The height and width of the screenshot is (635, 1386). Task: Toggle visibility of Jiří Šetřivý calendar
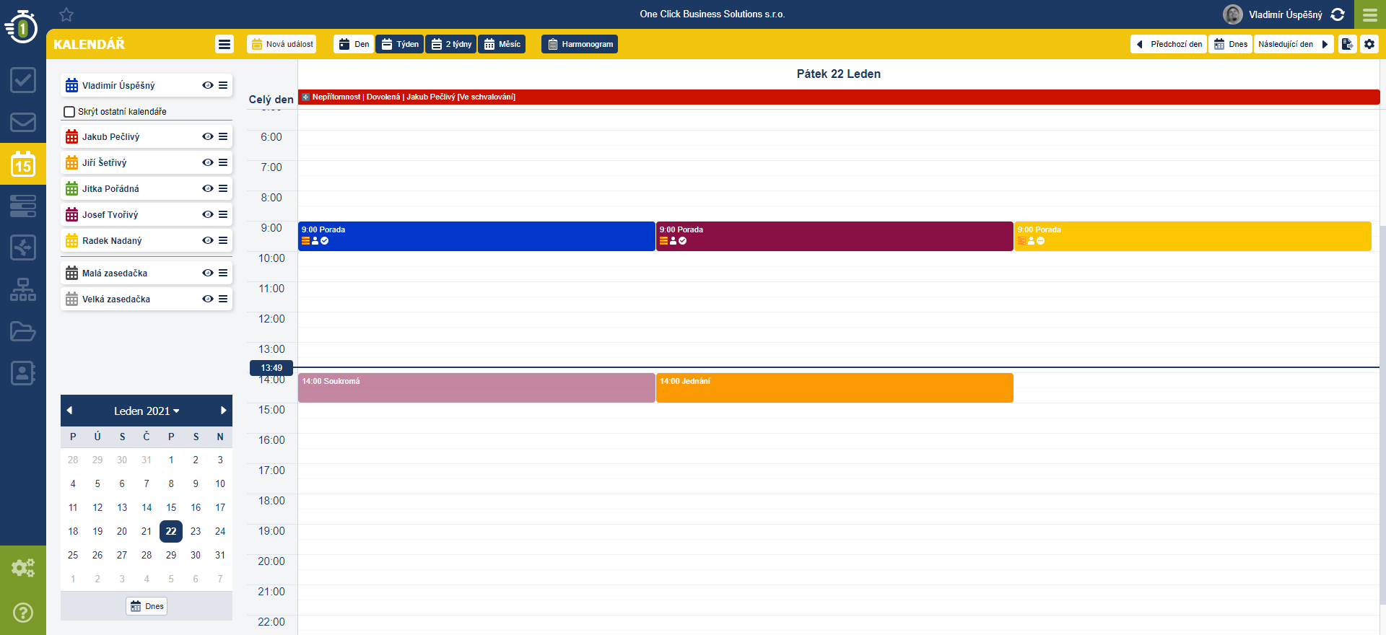click(x=208, y=162)
